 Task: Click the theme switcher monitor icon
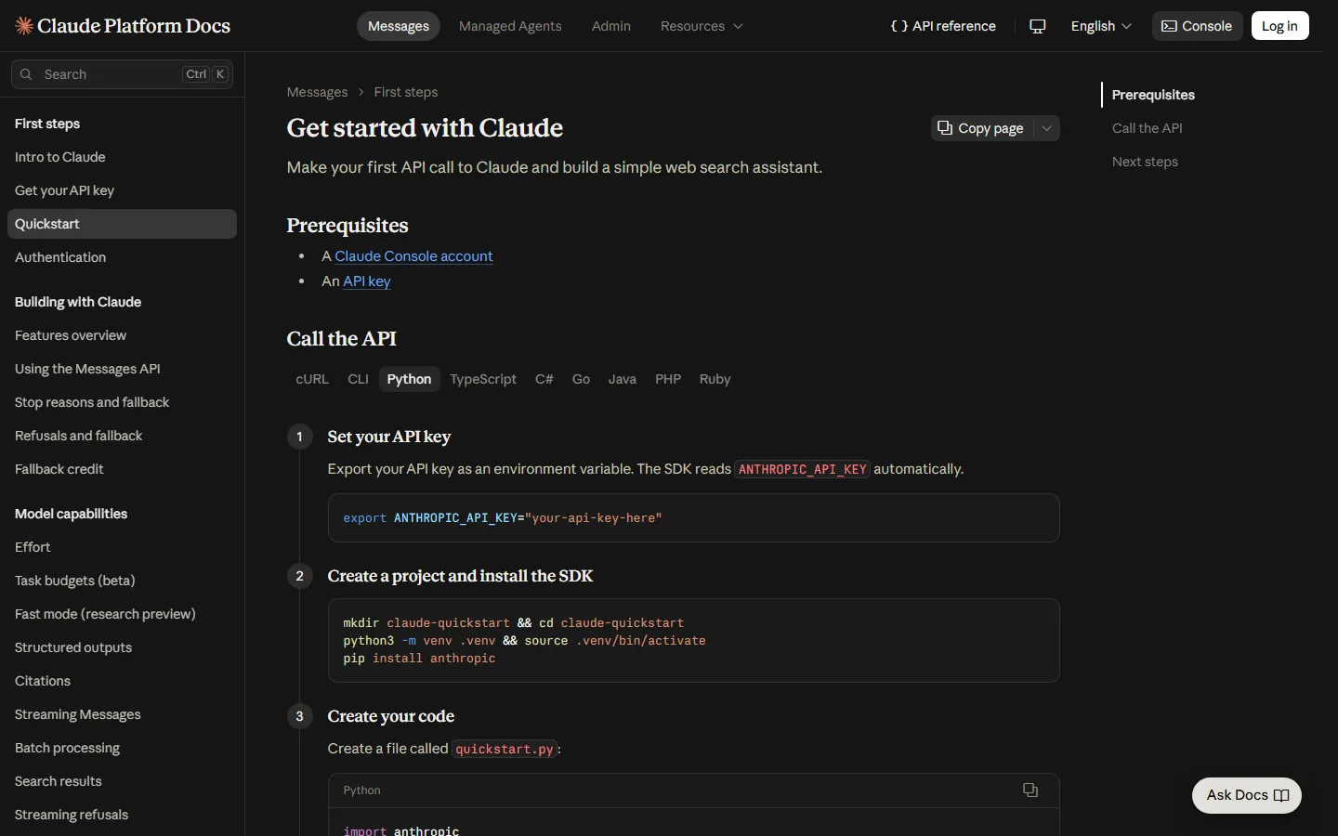click(1038, 26)
